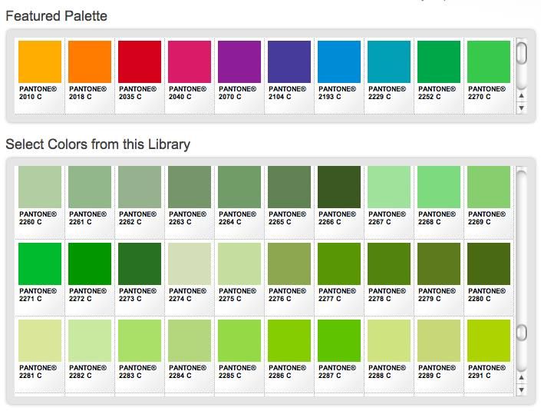Select PANTONE 2018 C orange swatch
541x411 pixels.
pos(90,61)
